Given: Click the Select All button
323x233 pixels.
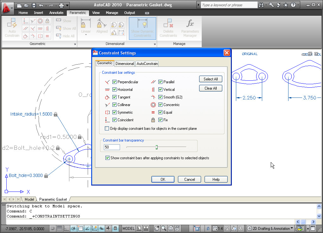Looking at the screenshot, I should tap(211, 79).
